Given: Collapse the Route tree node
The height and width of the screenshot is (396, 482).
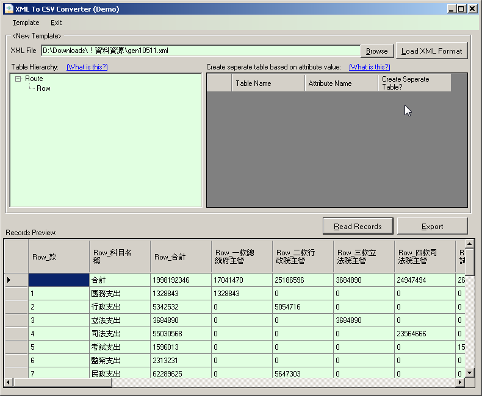Looking at the screenshot, I should point(18,79).
